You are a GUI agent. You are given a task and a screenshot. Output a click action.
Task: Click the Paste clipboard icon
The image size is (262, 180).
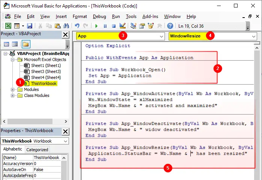[x=57, y=26]
